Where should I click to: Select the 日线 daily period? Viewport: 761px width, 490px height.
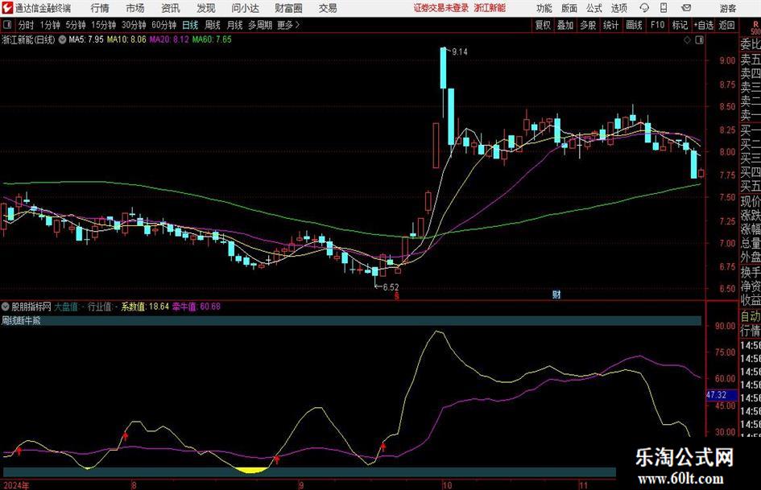[x=190, y=25]
